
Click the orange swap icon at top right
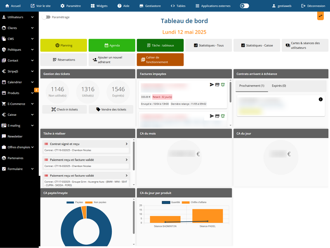click(x=321, y=16)
